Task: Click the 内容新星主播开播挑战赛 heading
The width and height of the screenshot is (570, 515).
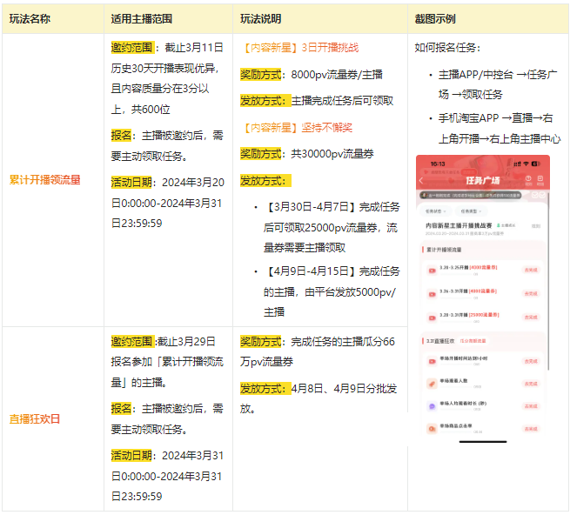Action: [x=459, y=225]
